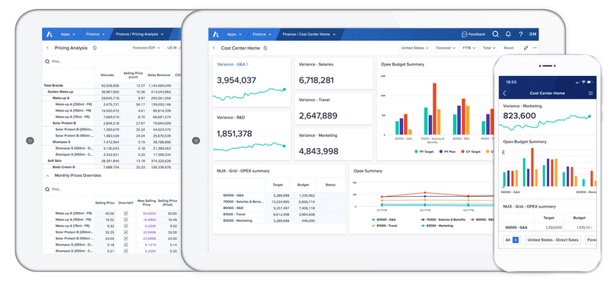Go back using the arrow beside Cost Center Home
The width and height of the screenshot is (613, 288).
point(214,48)
